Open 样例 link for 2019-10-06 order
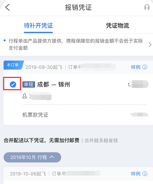 [x=136, y=174]
